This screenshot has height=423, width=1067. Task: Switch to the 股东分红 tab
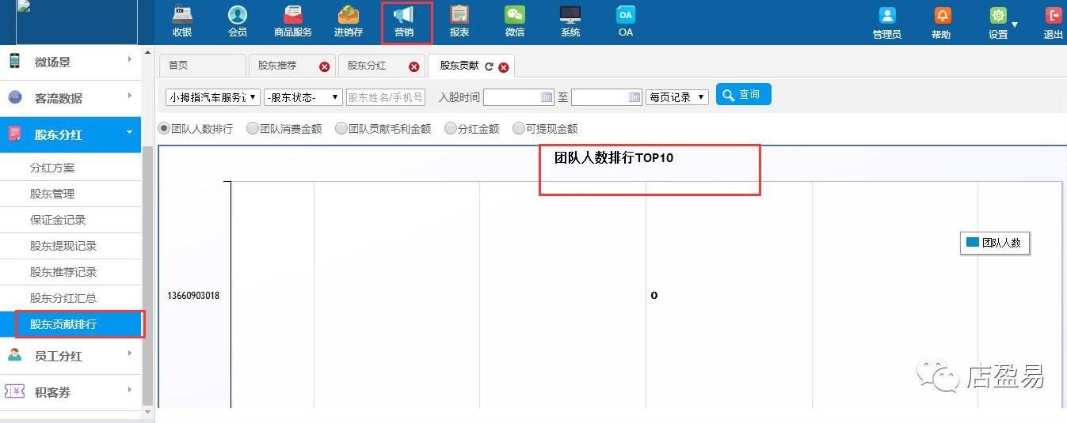367,66
